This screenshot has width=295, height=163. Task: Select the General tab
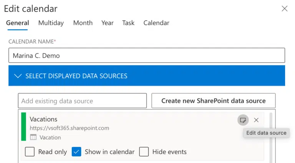pos(18,23)
